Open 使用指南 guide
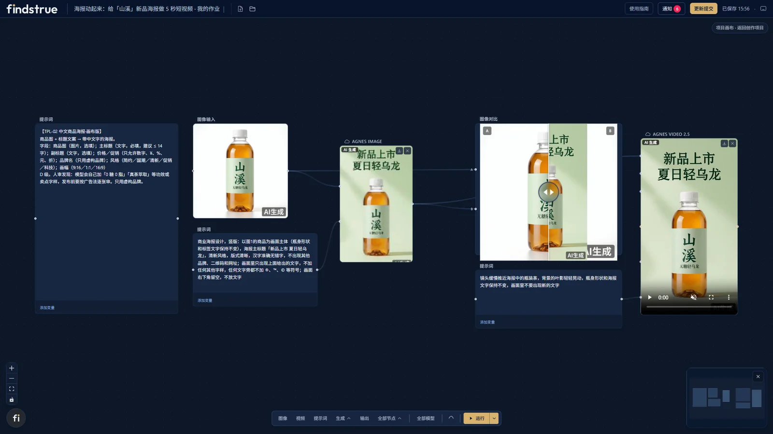The height and width of the screenshot is (434, 773). (x=639, y=9)
